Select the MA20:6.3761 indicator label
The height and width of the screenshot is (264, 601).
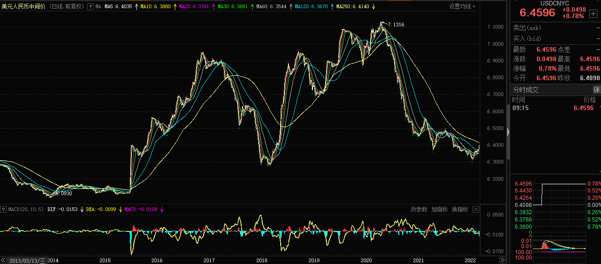point(194,7)
